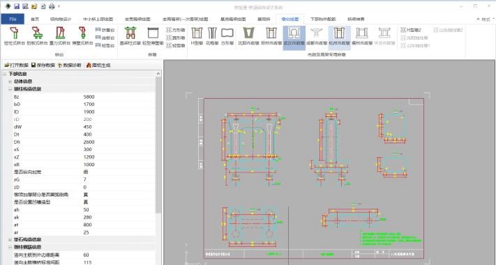Toggle 是否纵向加宽 value 假
Image resolution: width=496 pixels, height=265 pixels.
click(x=85, y=172)
